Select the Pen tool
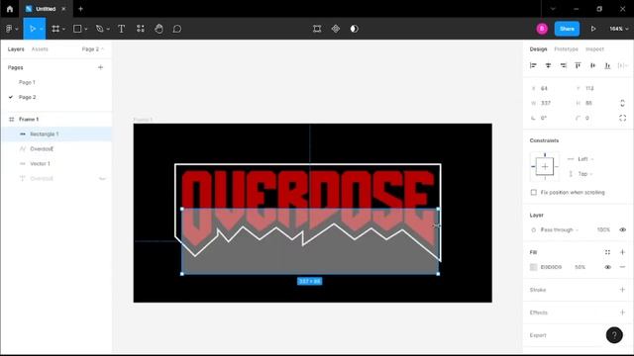Screen dimensions: 634x356 point(99,29)
